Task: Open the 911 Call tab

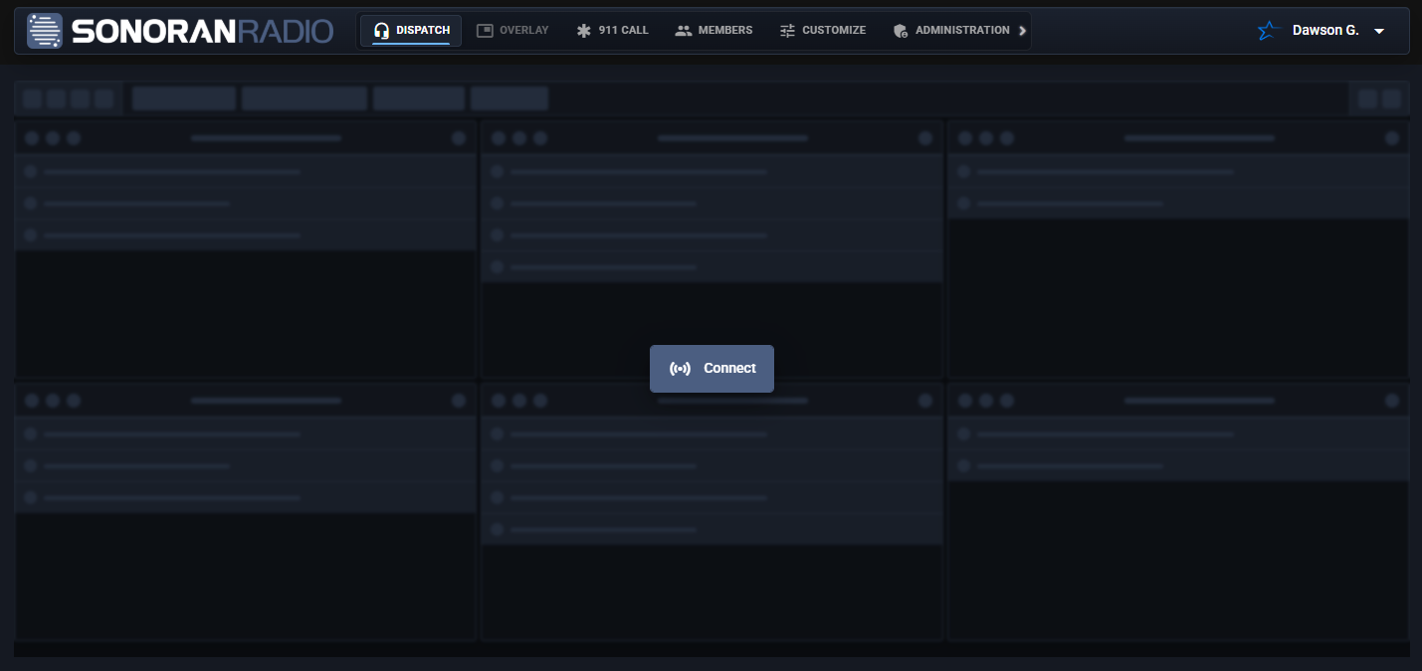Action: pyautogui.click(x=612, y=31)
